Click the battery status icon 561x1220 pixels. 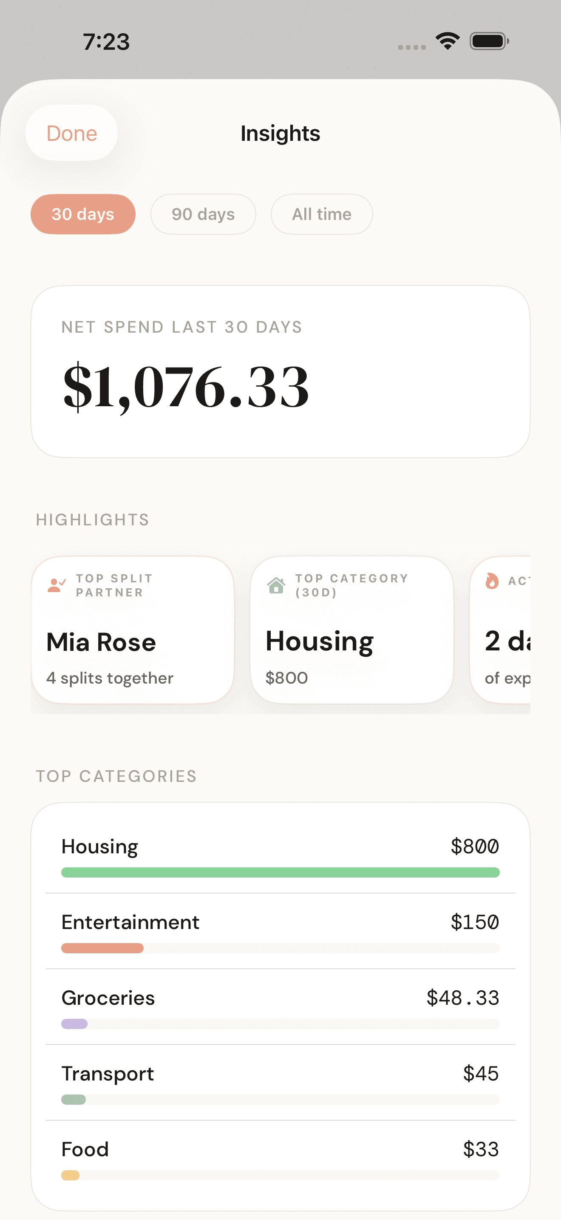pyautogui.click(x=489, y=41)
